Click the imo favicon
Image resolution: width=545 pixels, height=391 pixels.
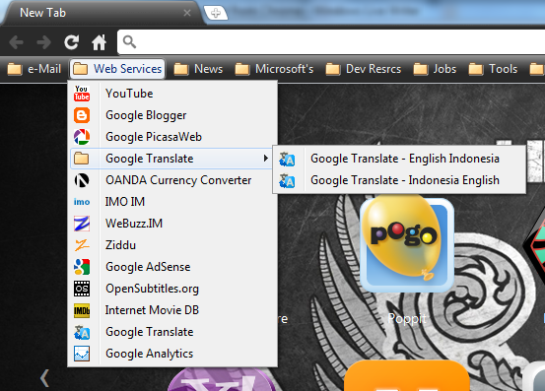click(x=82, y=202)
